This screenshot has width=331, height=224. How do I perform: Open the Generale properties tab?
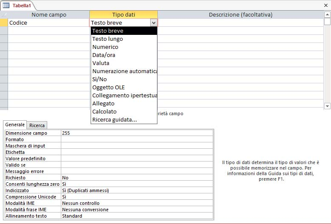click(15, 125)
